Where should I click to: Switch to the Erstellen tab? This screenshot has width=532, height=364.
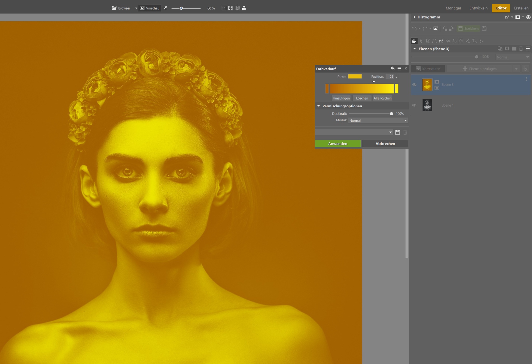click(521, 8)
